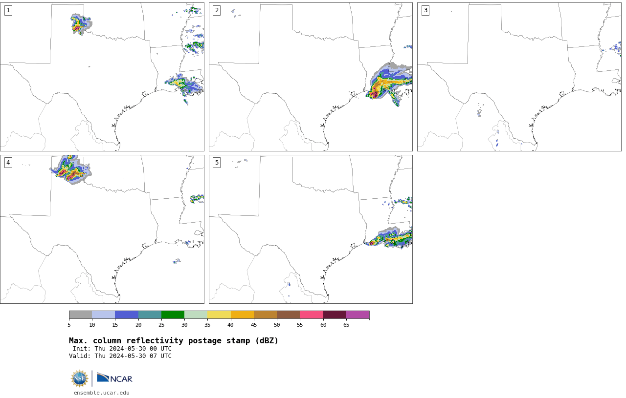
Task: Click the number 5 panel label
Action: (217, 163)
